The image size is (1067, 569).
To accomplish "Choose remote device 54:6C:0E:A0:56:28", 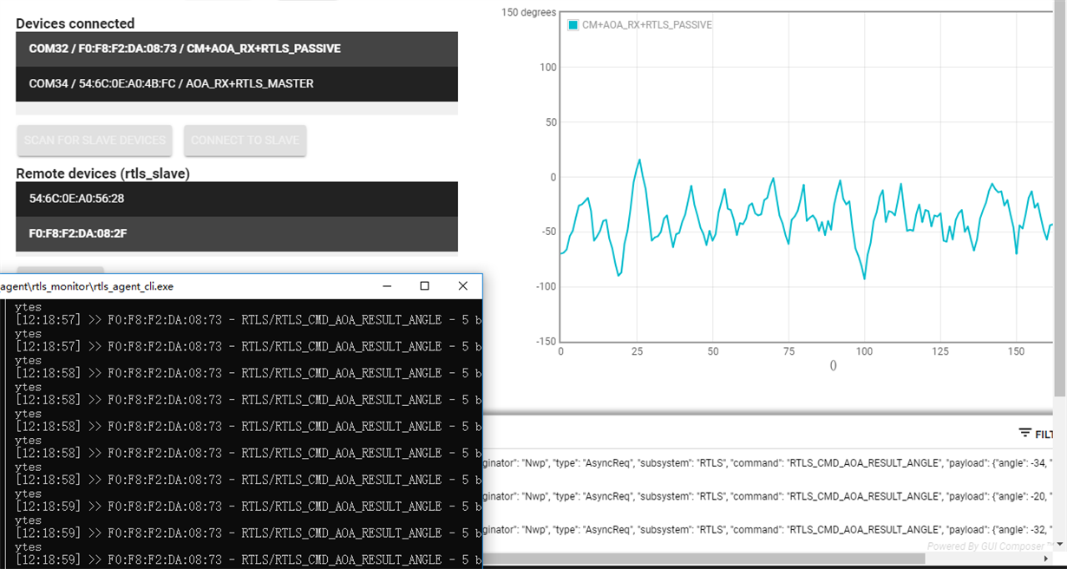I will [x=237, y=199].
